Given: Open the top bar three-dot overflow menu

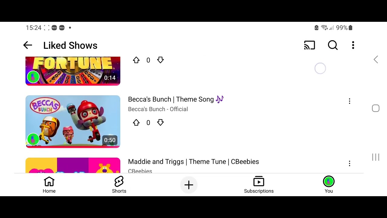Looking at the screenshot, I should point(353,45).
